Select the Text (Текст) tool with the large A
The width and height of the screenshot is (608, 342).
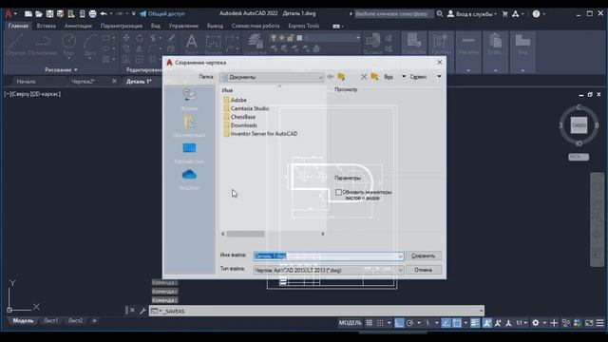tap(191, 45)
